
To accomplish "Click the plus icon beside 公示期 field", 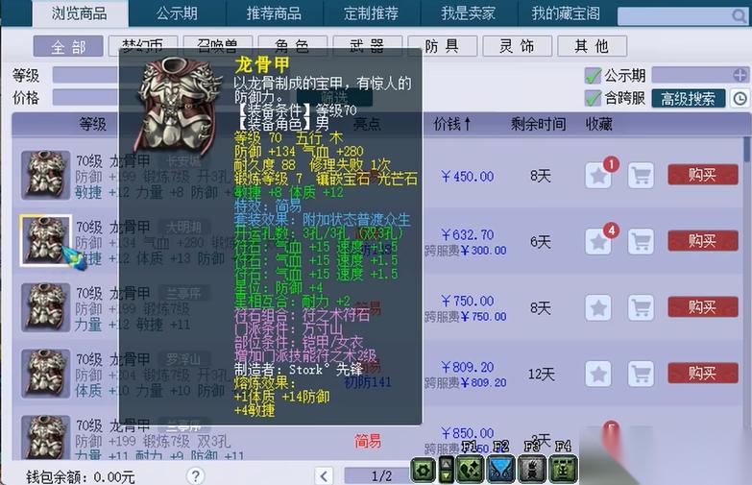I will click(740, 75).
